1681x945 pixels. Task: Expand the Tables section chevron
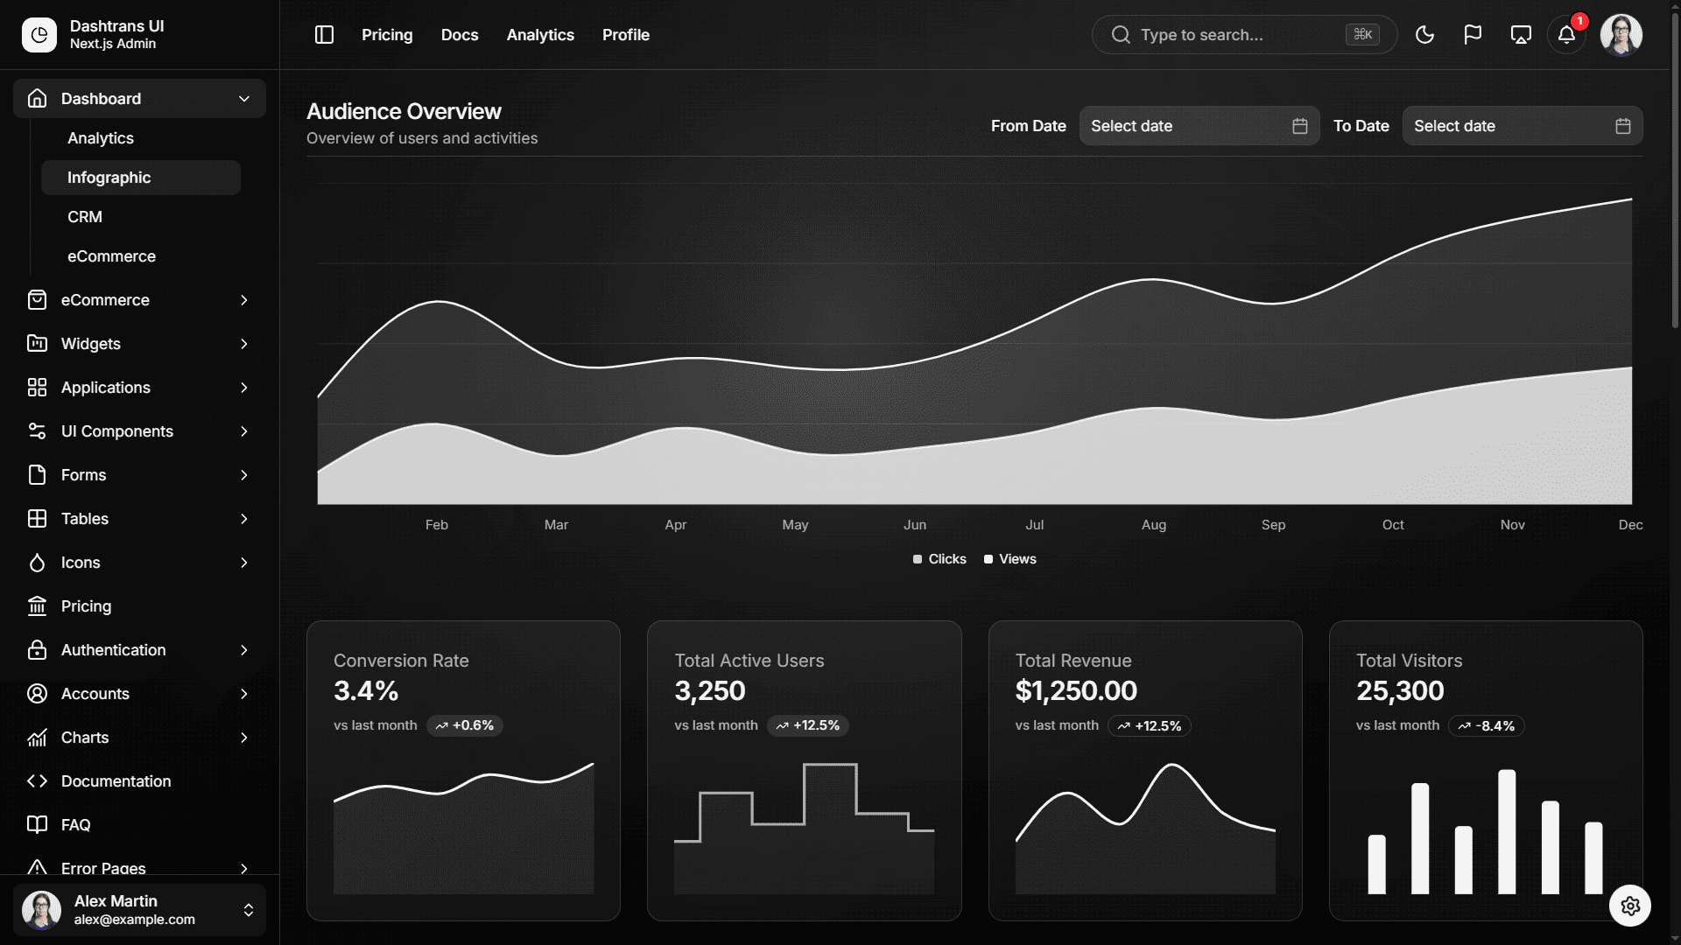(244, 519)
